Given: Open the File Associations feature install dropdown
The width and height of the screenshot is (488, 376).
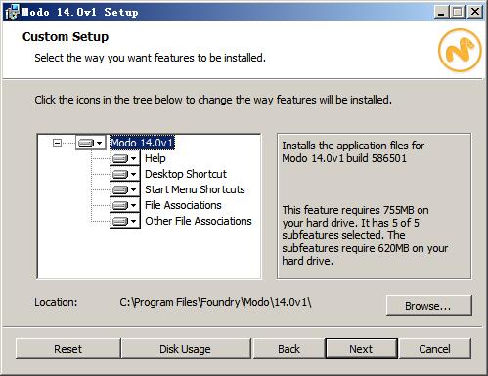Looking at the screenshot, I should pos(125,205).
